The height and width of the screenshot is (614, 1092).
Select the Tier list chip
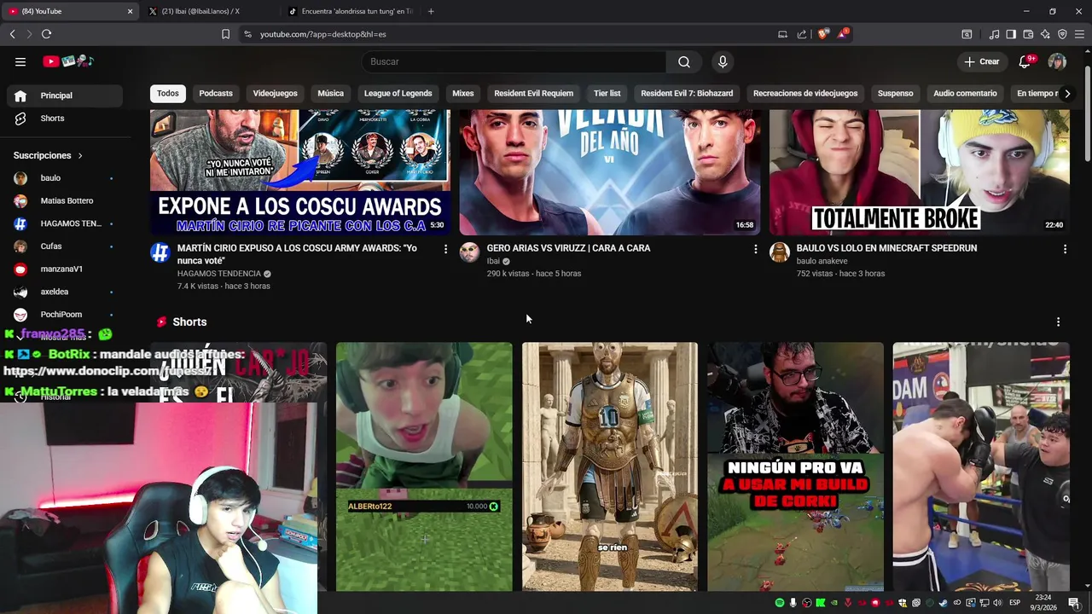pyautogui.click(x=607, y=93)
